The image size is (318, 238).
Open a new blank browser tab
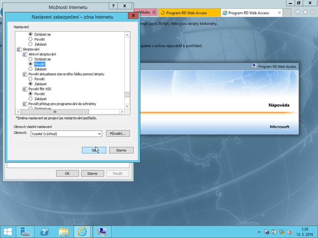[287, 13]
